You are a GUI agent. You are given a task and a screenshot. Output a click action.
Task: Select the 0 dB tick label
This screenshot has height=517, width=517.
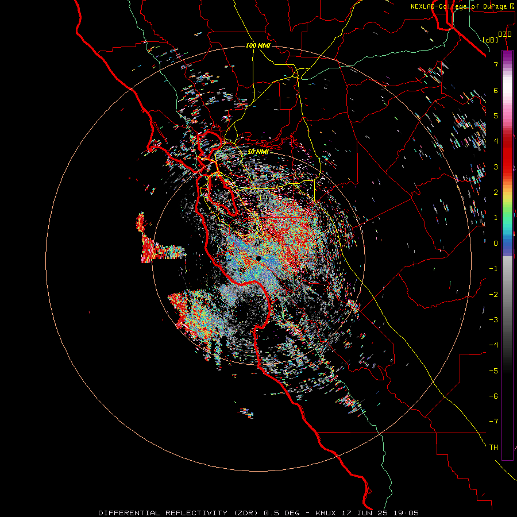pyautogui.click(x=496, y=244)
